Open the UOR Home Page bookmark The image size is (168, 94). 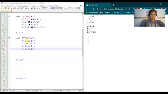click(x=92, y=13)
